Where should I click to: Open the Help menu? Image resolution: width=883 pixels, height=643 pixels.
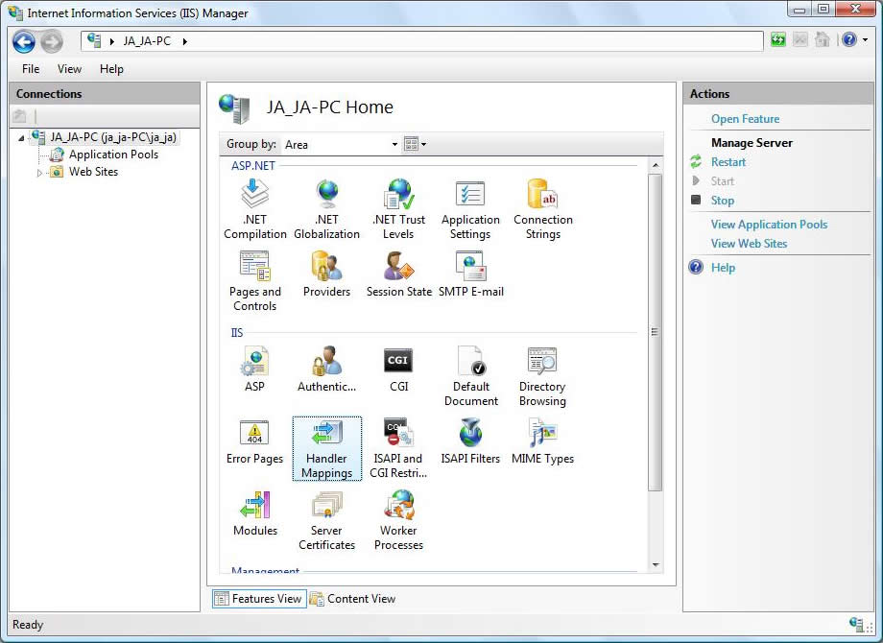[x=111, y=69]
